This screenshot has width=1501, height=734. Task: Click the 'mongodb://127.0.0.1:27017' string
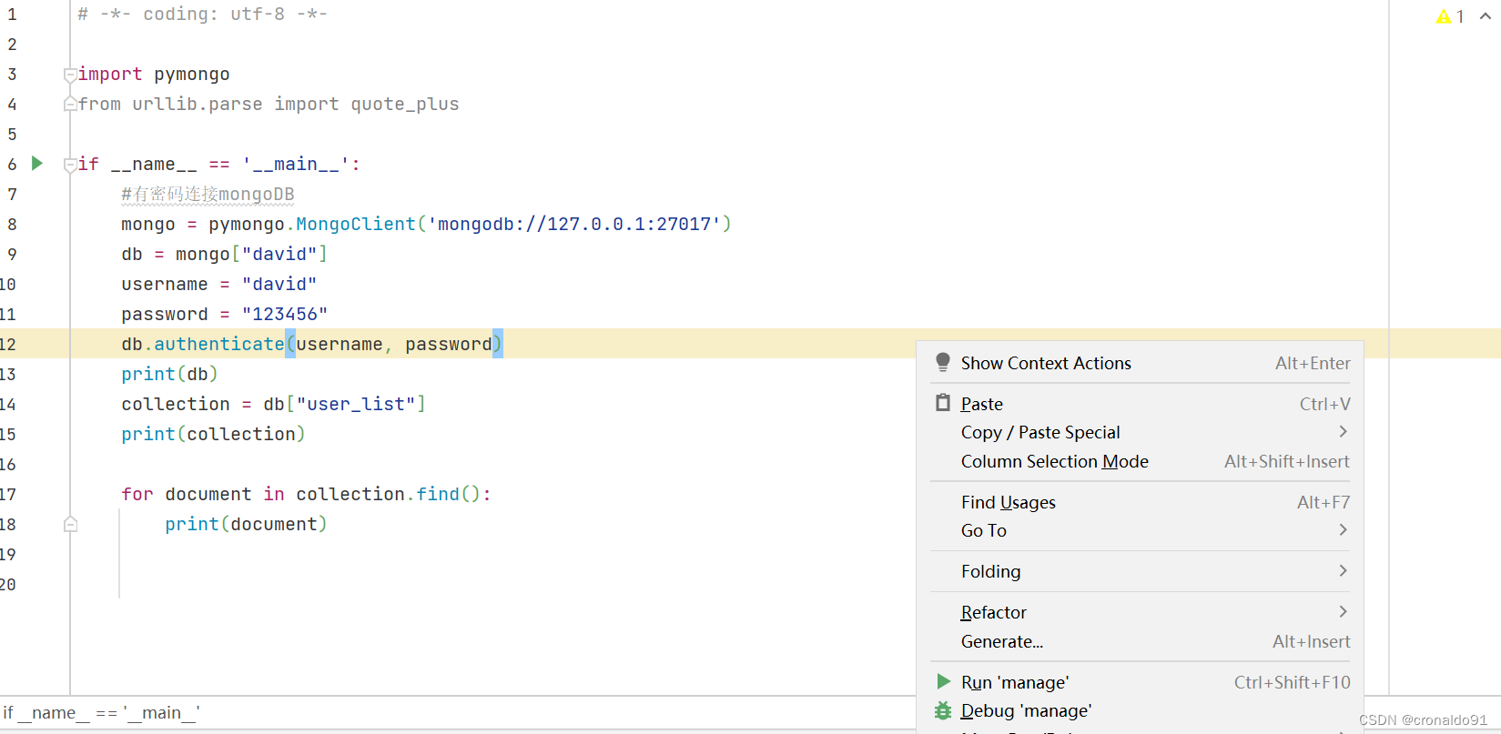click(573, 224)
